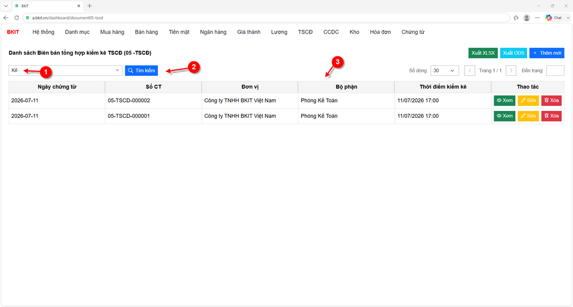Click Ngày chứng từ column header
573x307 pixels.
click(57, 87)
